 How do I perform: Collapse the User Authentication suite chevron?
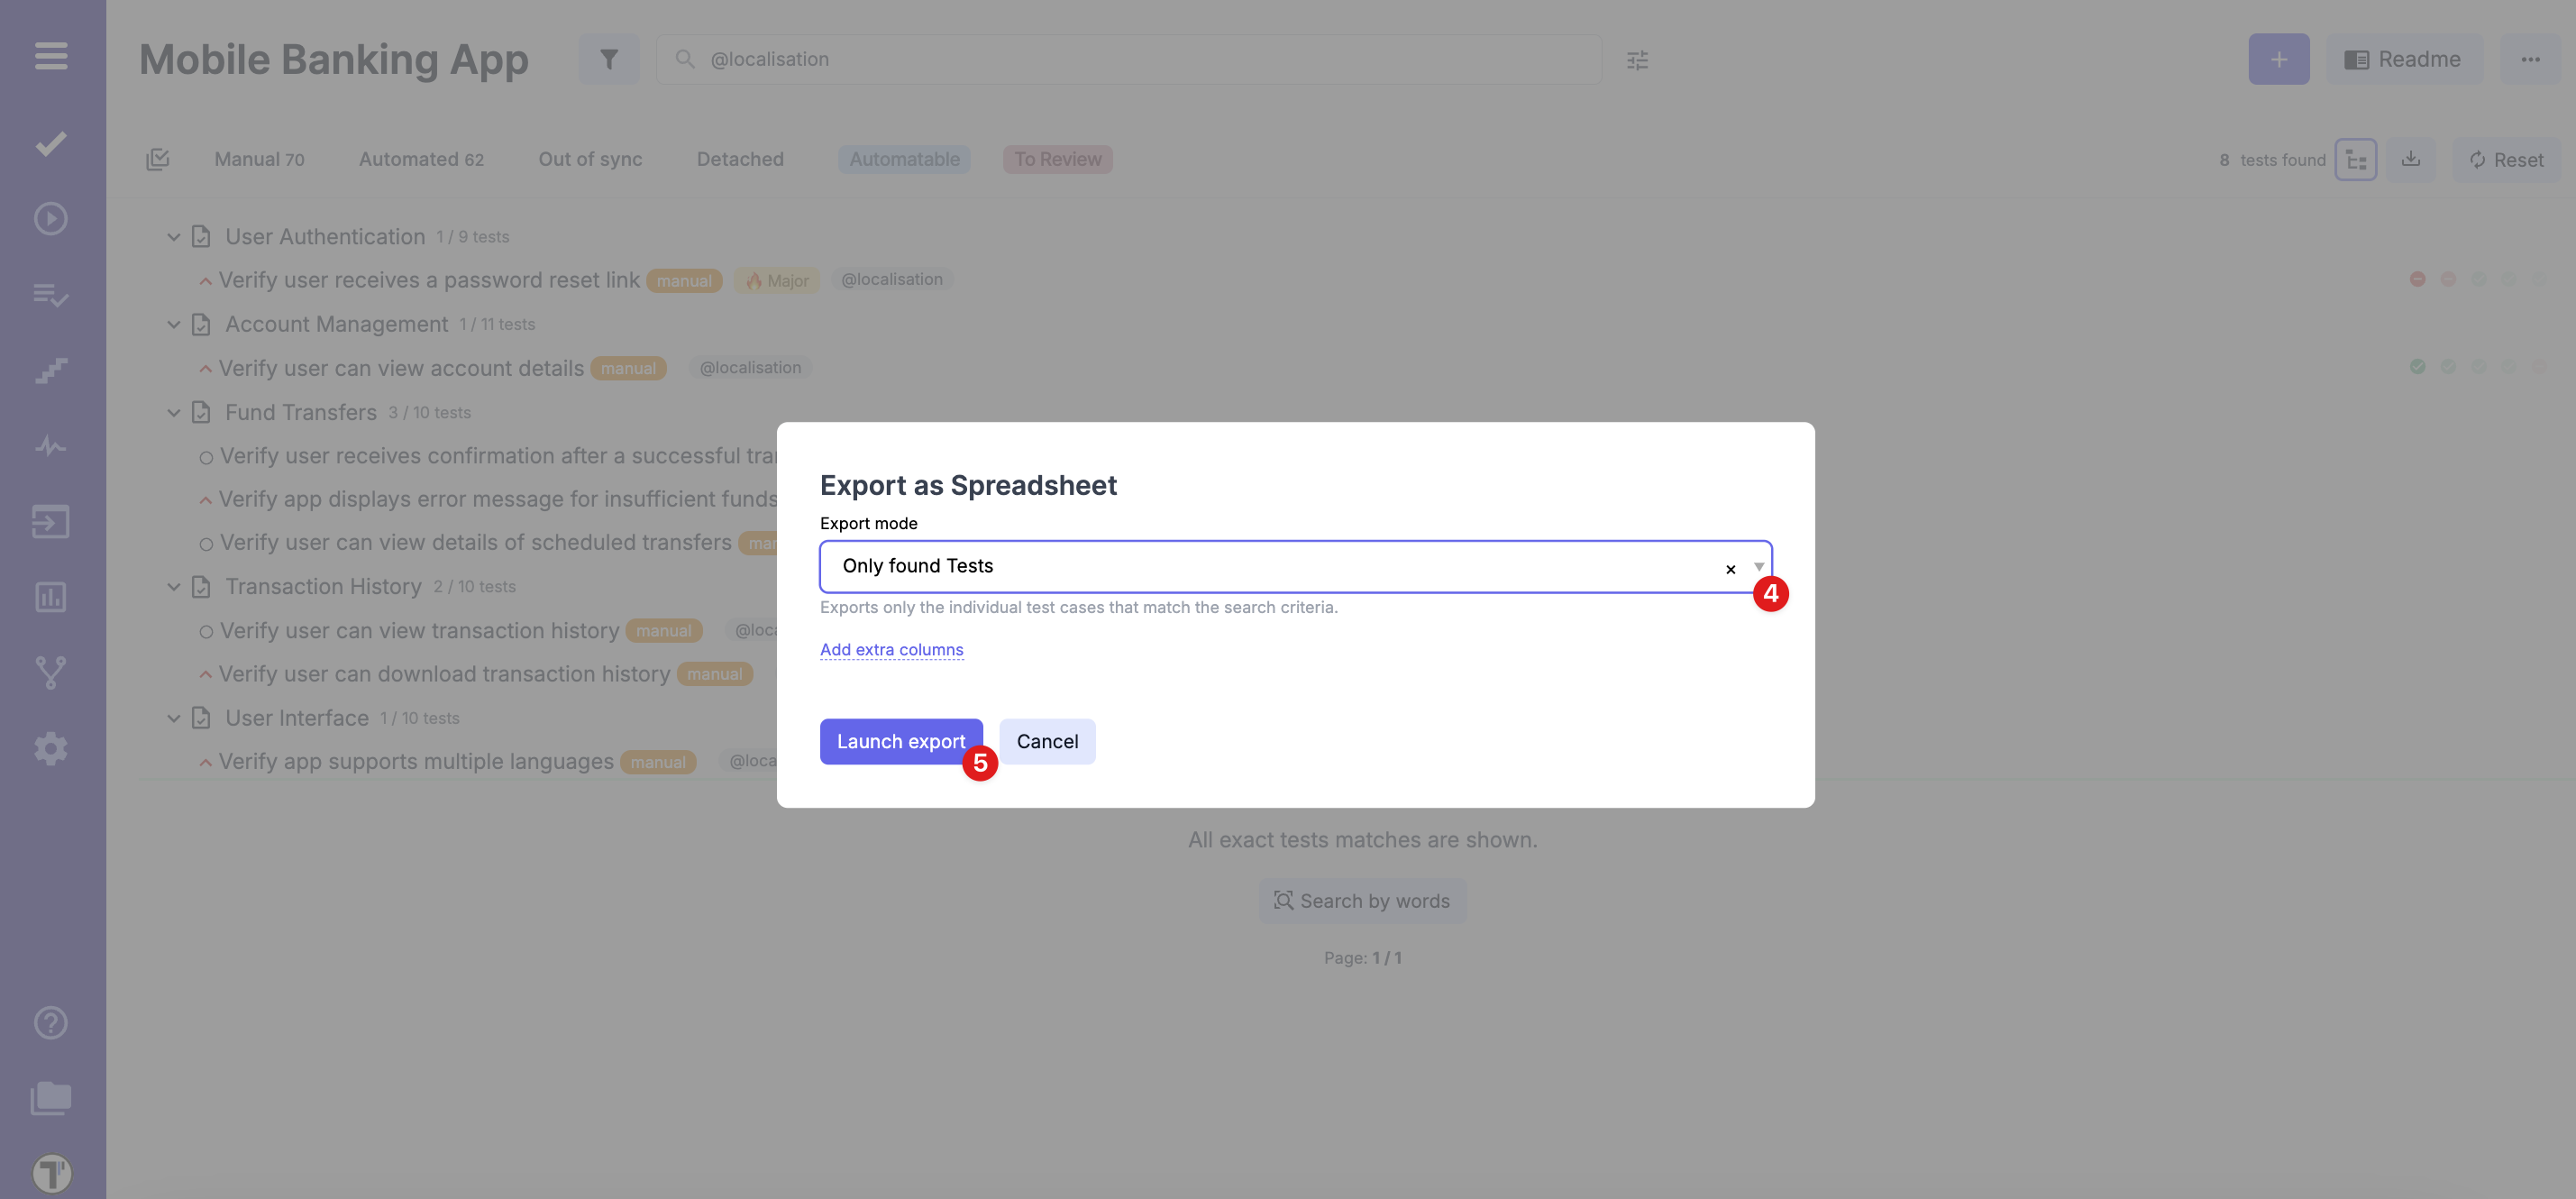click(174, 236)
